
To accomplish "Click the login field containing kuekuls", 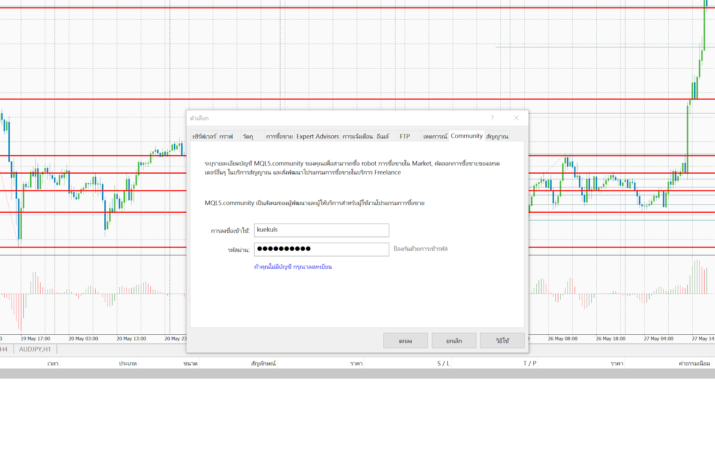I will tap(321, 230).
